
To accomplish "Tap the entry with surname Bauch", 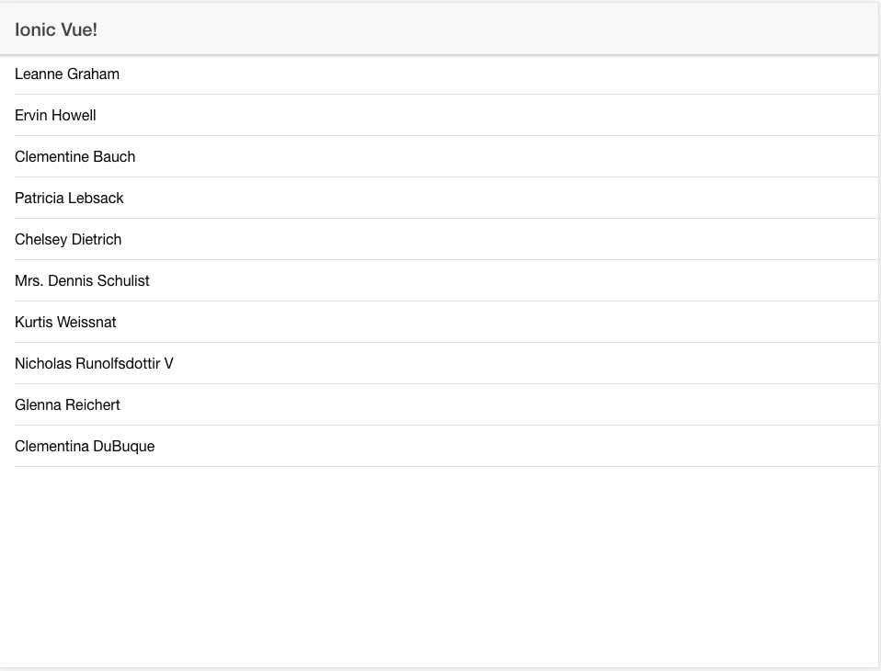I will point(114,157).
